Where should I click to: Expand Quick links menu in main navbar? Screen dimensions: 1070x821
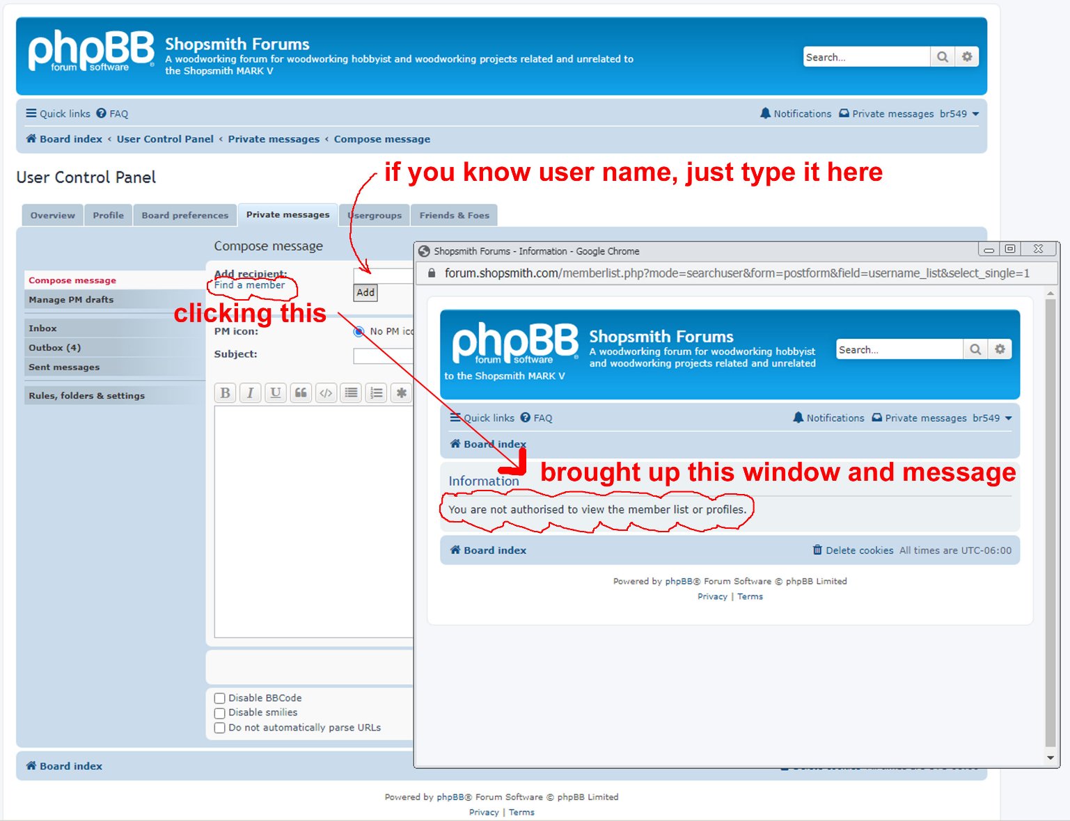click(58, 113)
